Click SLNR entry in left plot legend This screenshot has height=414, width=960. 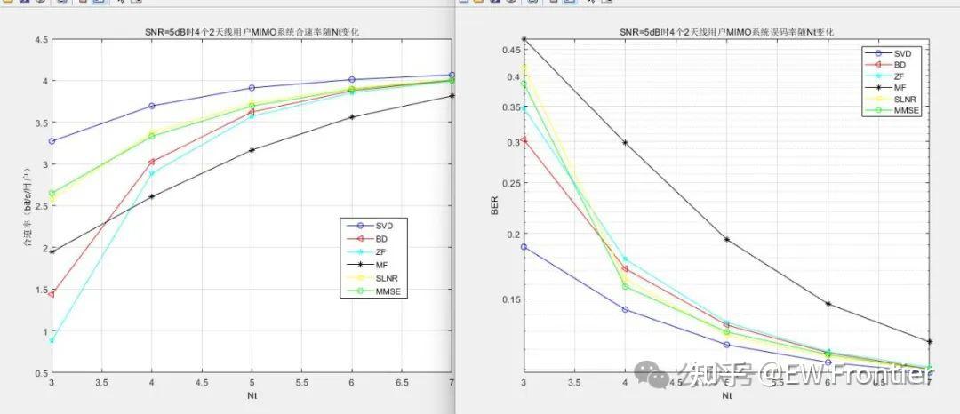pos(374,278)
